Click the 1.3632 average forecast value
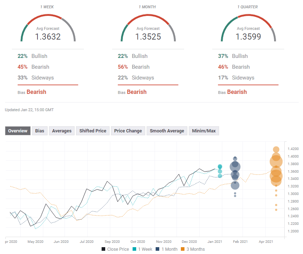Image resolution: width=303 pixels, height=254 pixels. (48, 36)
